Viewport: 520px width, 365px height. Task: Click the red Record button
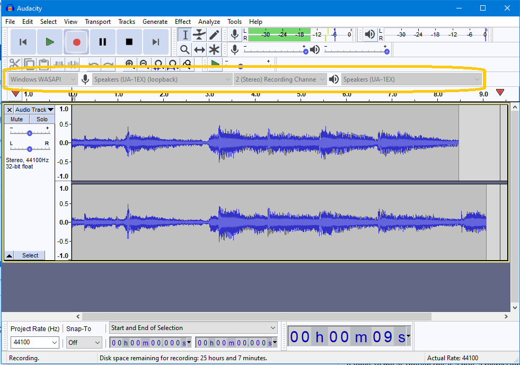[76, 42]
